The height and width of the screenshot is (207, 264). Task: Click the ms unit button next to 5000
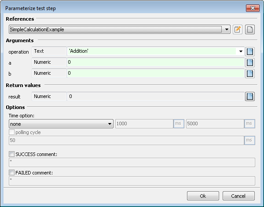pos(249,123)
